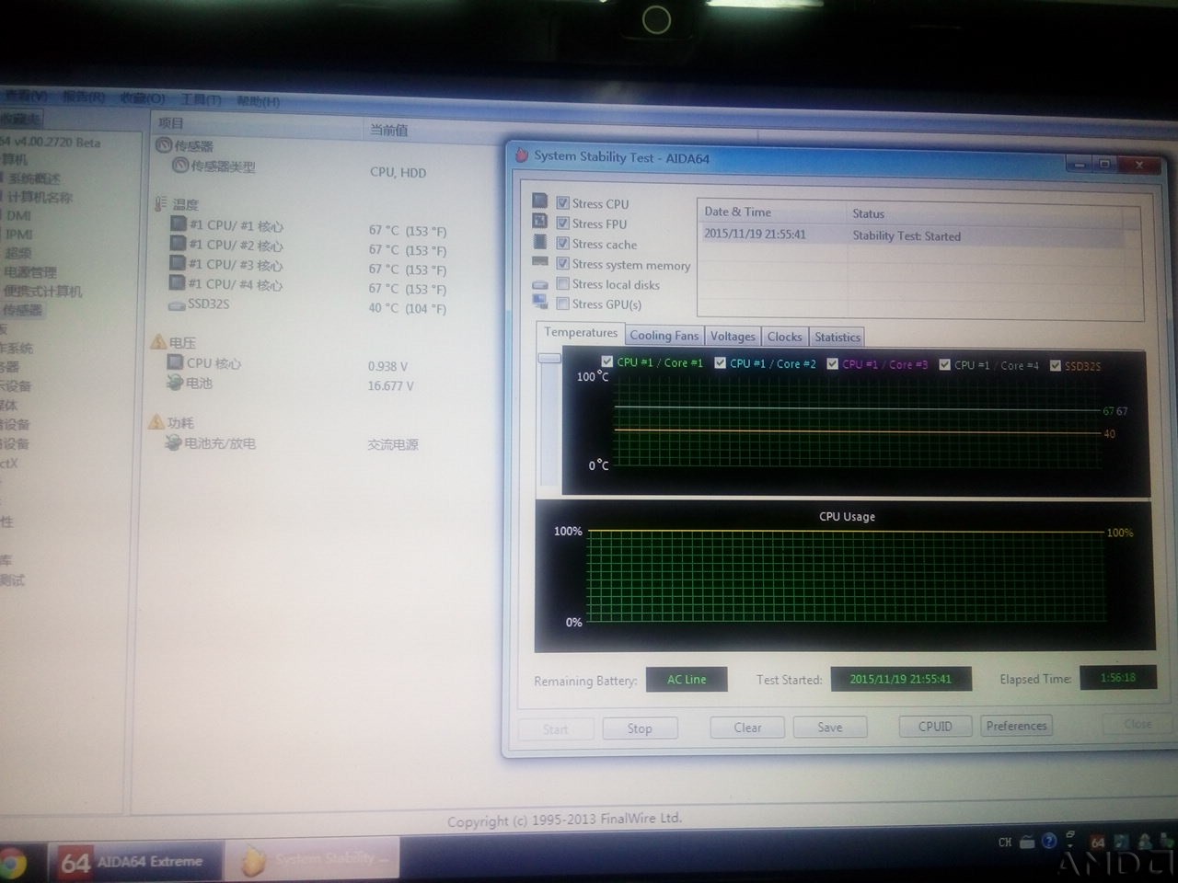Select 电源管理 in the left tree
The height and width of the screenshot is (883, 1178).
[30, 272]
